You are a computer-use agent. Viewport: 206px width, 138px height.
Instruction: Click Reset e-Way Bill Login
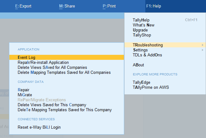(39, 127)
